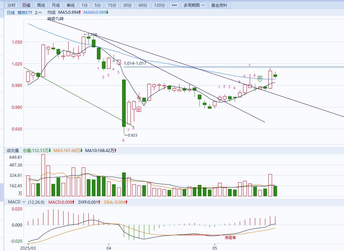The width and height of the screenshot is (344, 251).
Task: Open the more periods (•••) button
Action: 174,5
